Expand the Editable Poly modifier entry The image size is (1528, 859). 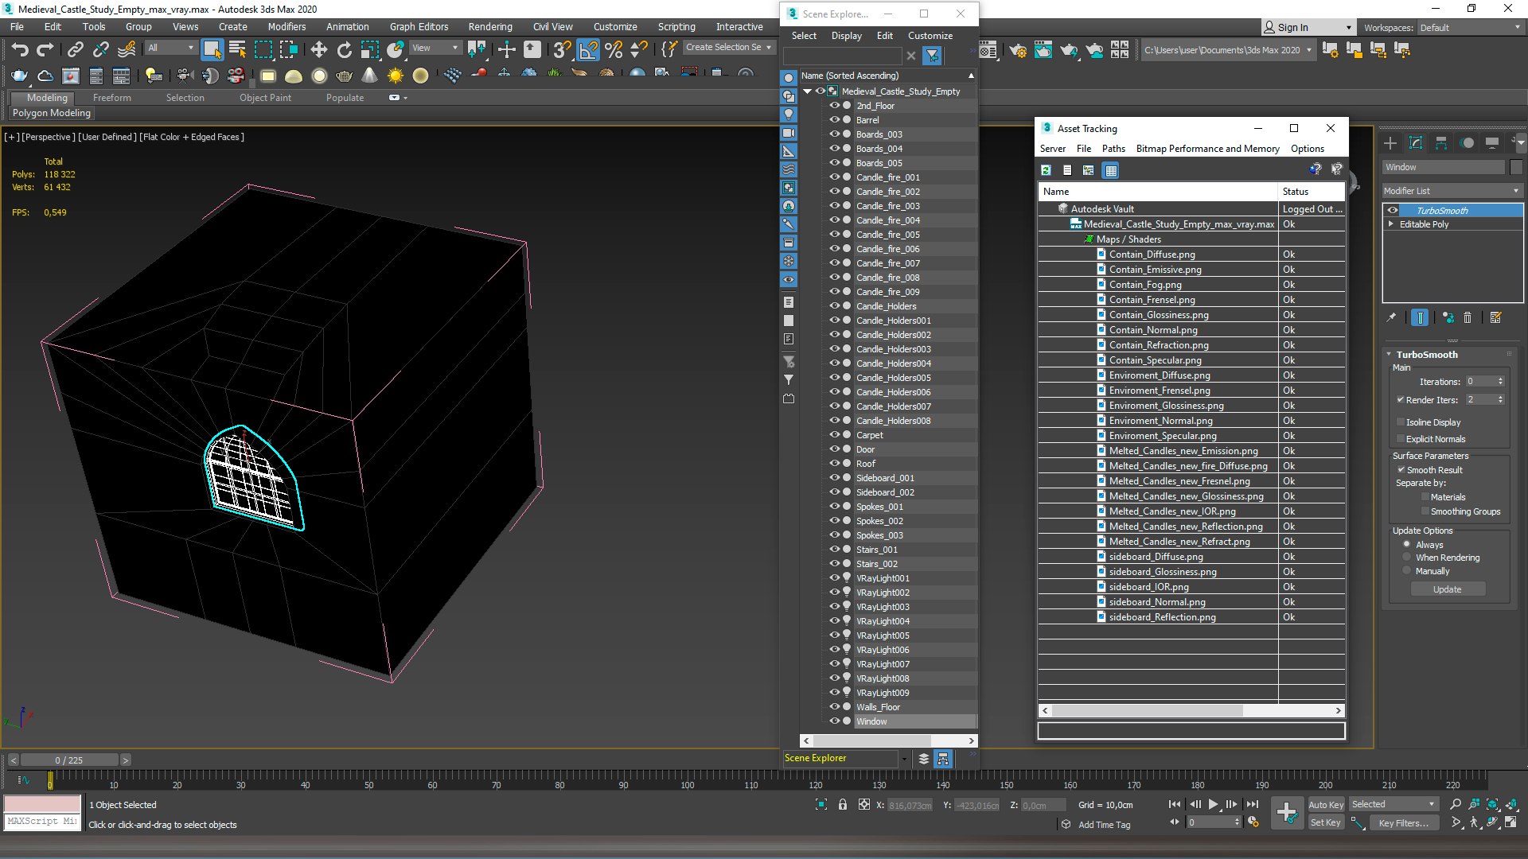1390,224
